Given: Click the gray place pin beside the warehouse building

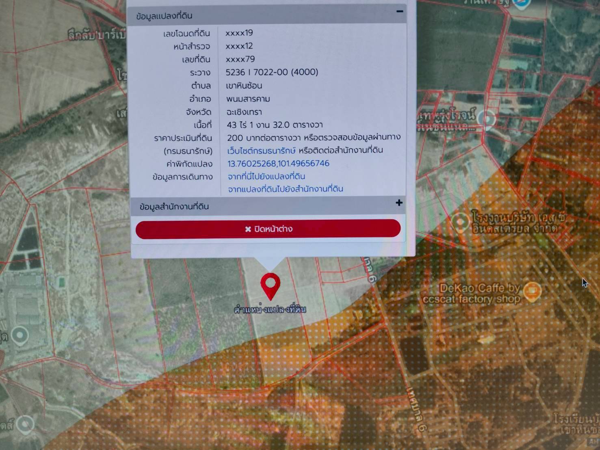Looking at the screenshot, I should pyautogui.click(x=19, y=335).
